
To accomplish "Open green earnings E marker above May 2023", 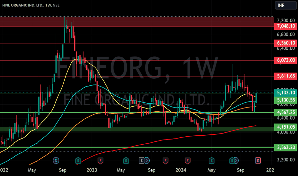I will (126, 161).
